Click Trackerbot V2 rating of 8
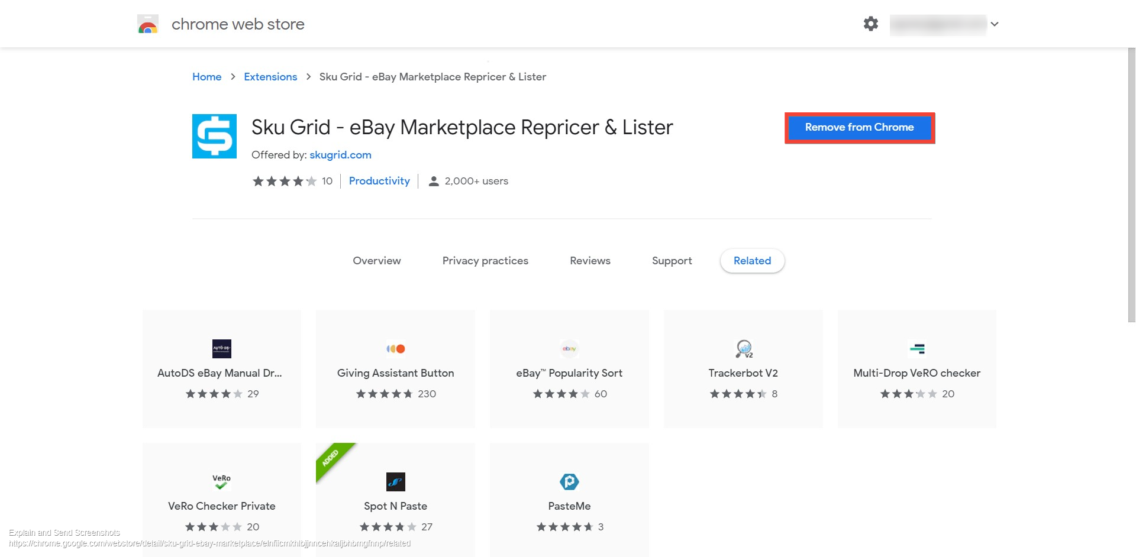This screenshot has width=1136, height=557. [744, 394]
